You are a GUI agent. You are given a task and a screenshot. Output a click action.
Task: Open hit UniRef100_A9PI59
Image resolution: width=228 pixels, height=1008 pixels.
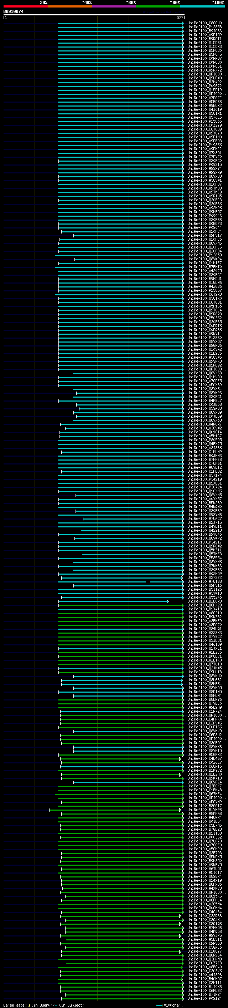[x=204, y=35]
